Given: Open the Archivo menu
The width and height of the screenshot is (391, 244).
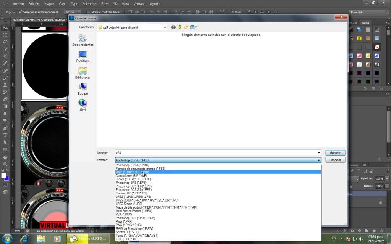Looking at the screenshot, I should tap(18, 4).
